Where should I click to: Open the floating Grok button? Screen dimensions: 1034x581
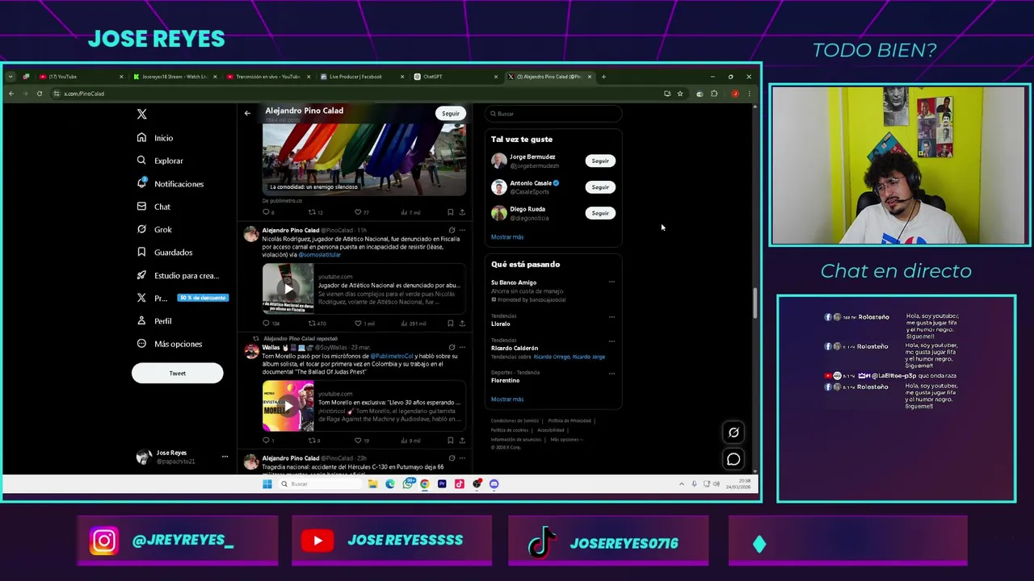(x=733, y=433)
